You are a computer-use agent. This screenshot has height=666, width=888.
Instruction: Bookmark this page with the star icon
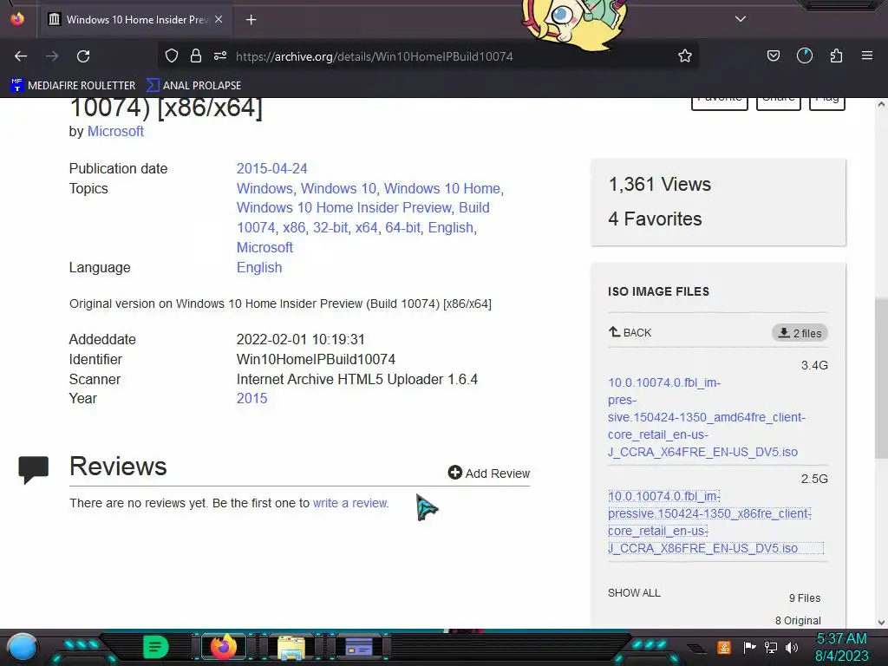click(685, 55)
